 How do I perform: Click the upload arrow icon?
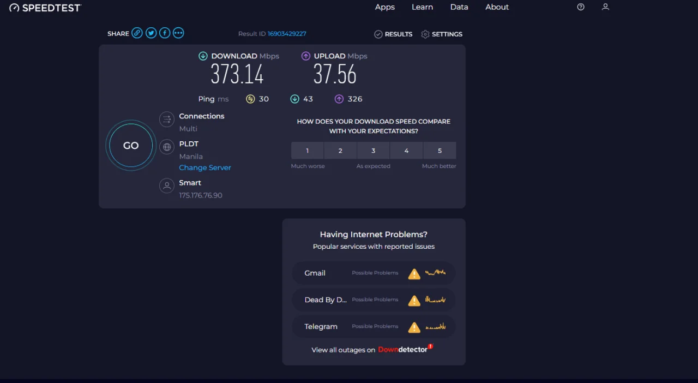click(x=306, y=56)
